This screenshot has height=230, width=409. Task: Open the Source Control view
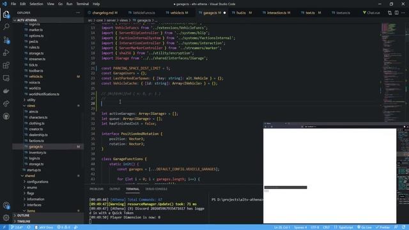[6, 40]
